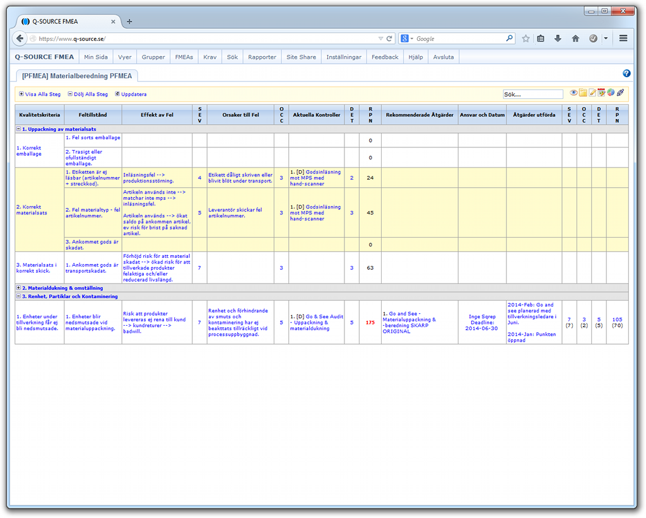Image resolution: width=646 pixels, height=518 pixels.
Task: Open '1. Korrekt emballage' quality criterion
Action: (x=29, y=151)
